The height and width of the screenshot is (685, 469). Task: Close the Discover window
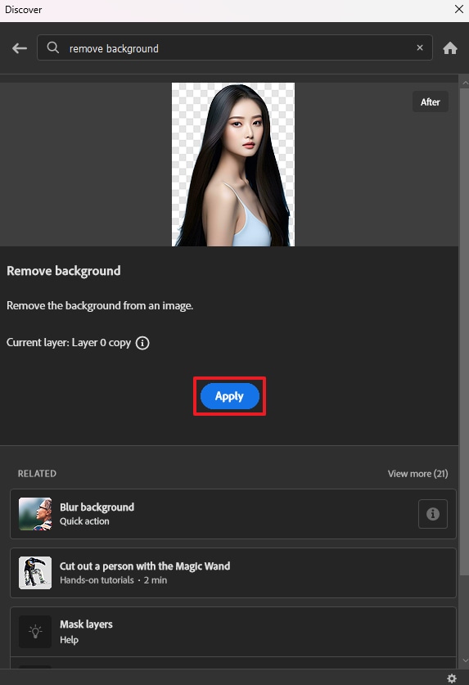point(459,9)
